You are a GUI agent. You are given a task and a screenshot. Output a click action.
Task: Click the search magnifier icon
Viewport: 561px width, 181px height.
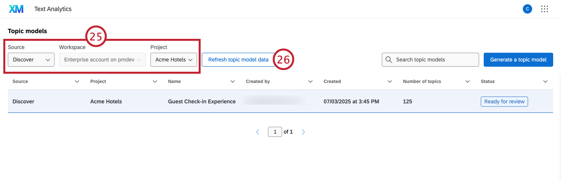tap(389, 60)
